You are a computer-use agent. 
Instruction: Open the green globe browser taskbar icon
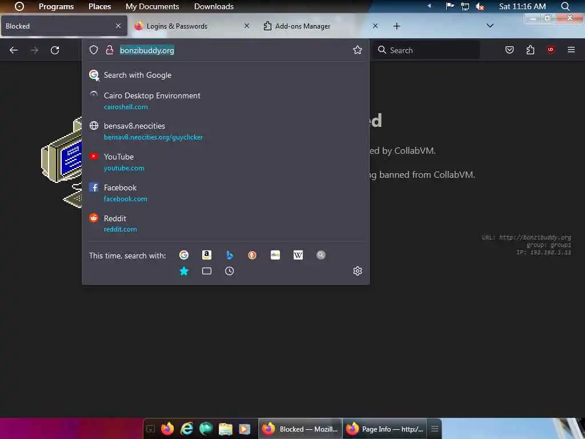tap(206, 429)
